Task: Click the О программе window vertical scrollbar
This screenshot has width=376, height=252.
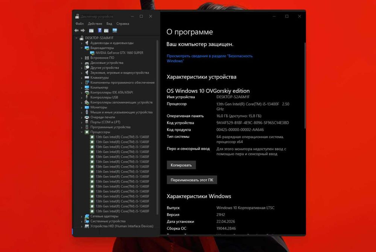Action: pyautogui.click(x=305, y=85)
